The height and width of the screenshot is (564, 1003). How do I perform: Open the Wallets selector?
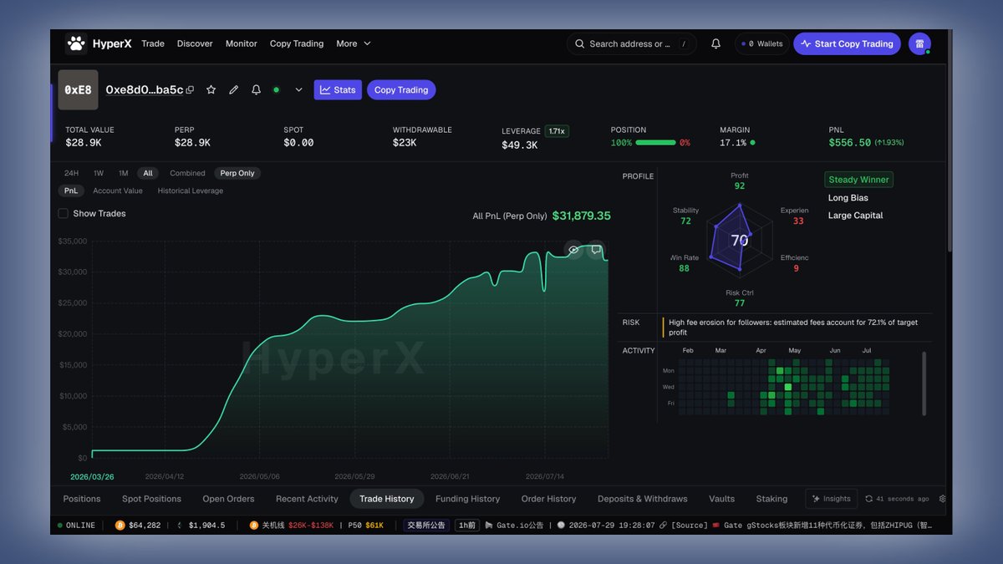pyautogui.click(x=762, y=43)
